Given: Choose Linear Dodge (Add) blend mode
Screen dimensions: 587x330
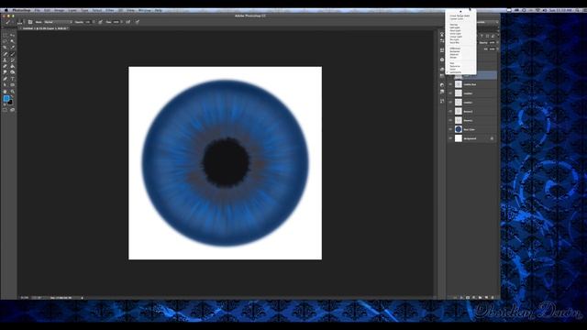Looking at the screenshot, I should pyautogui.click(x=460, y=16).
